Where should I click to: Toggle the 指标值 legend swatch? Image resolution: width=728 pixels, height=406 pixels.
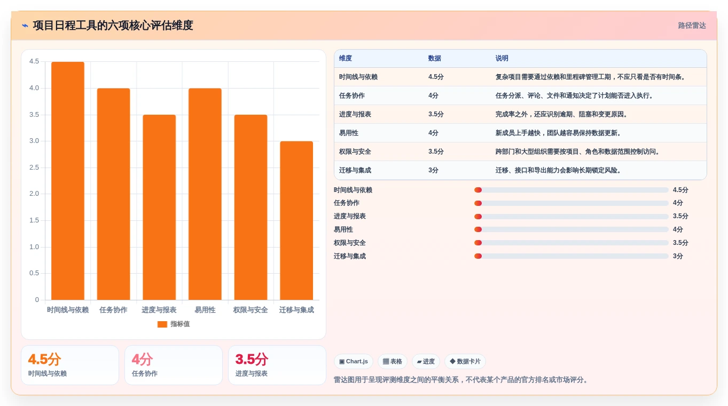[x=162, y=324]
